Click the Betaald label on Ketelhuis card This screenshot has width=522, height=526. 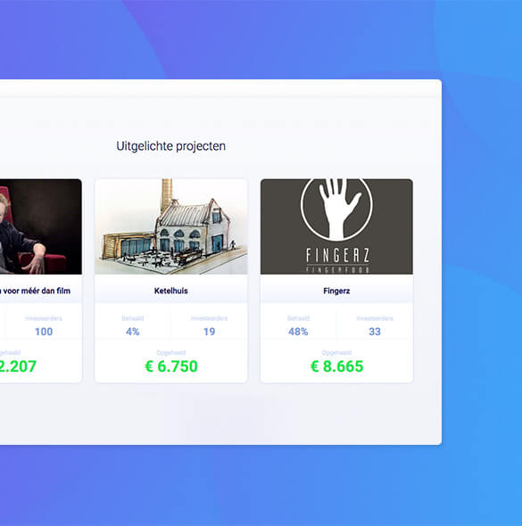click(x=133, y=318)
